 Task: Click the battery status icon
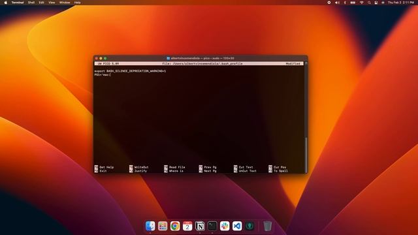tap(353, 3)
